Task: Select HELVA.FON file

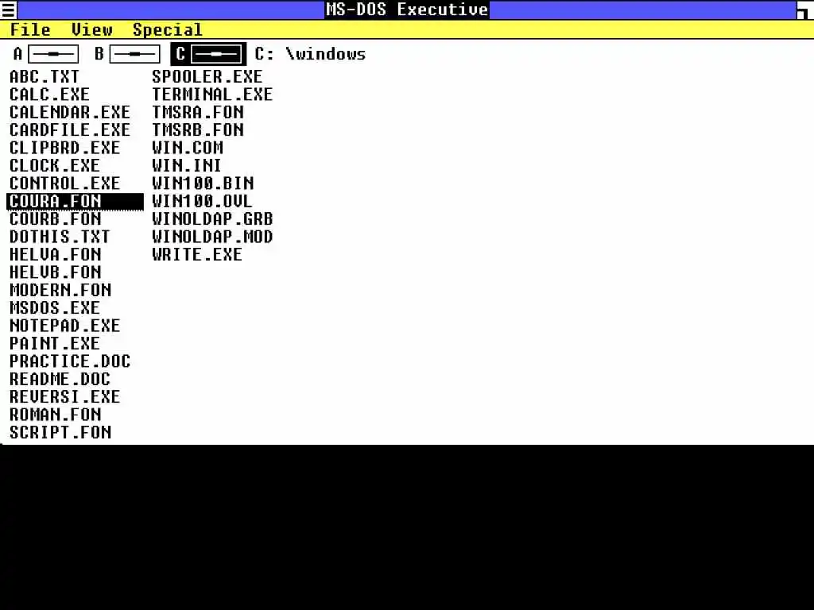Action: click(55, 255)
